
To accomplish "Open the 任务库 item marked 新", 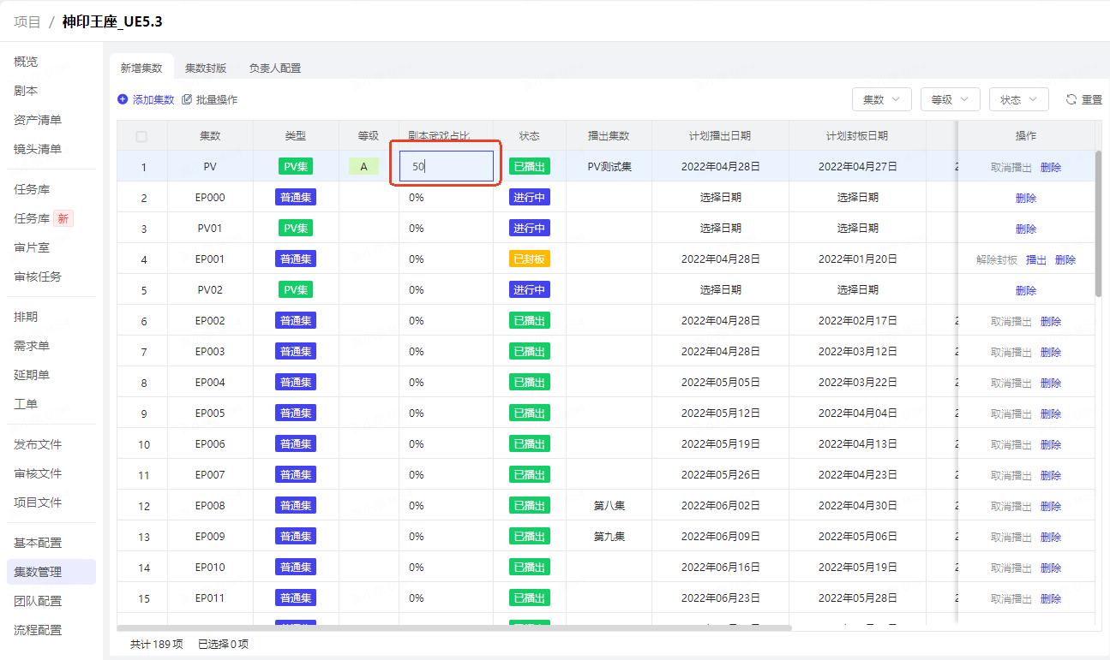I will point(43,218).
